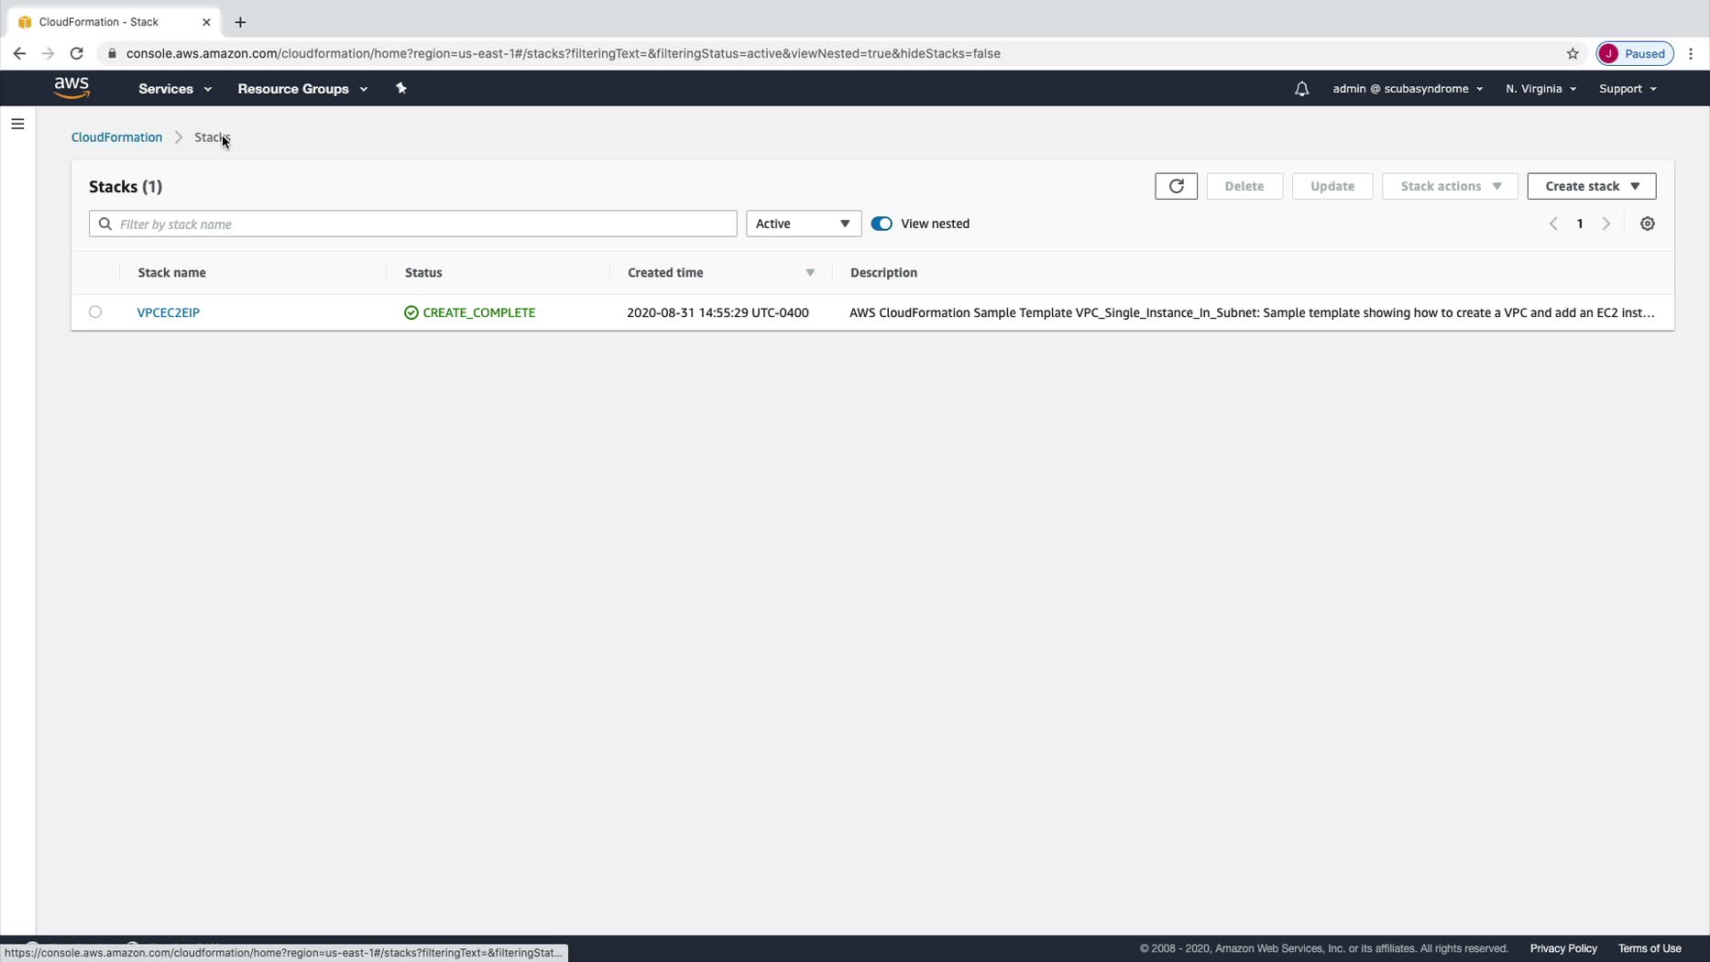Viewport: 1710px width, 962px height.
Task: Go to next page of stacks
Action: point(1606,224)
